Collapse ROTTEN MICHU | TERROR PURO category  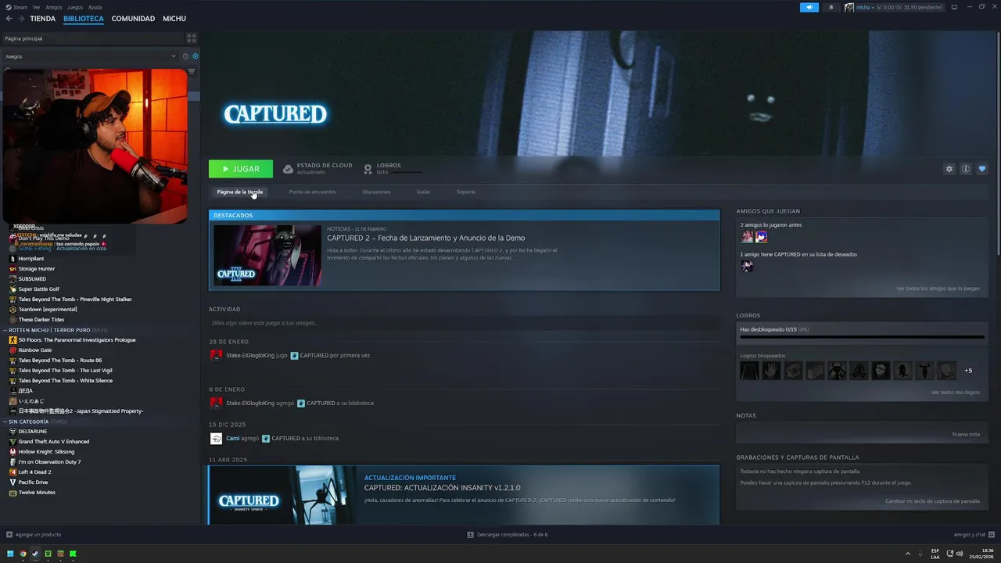tap(5, 330)
